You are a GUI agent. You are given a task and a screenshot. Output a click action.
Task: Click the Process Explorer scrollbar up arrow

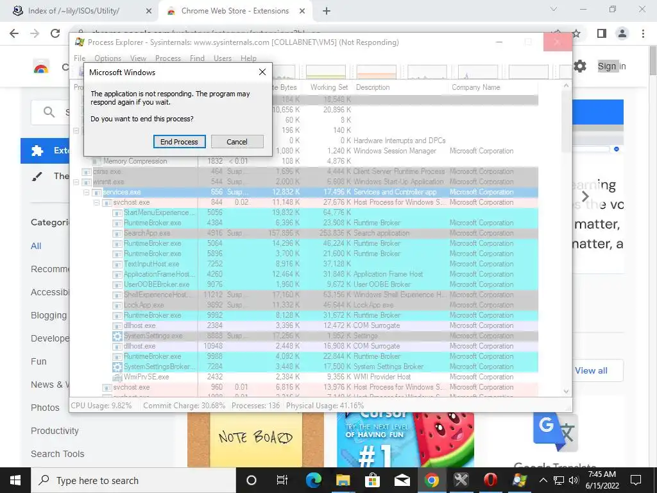(x=566, y=86)
